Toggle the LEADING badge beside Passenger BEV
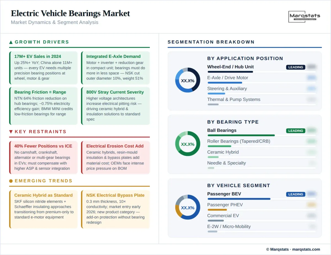Viewport: 331px width, 255px height. (295, 194)
